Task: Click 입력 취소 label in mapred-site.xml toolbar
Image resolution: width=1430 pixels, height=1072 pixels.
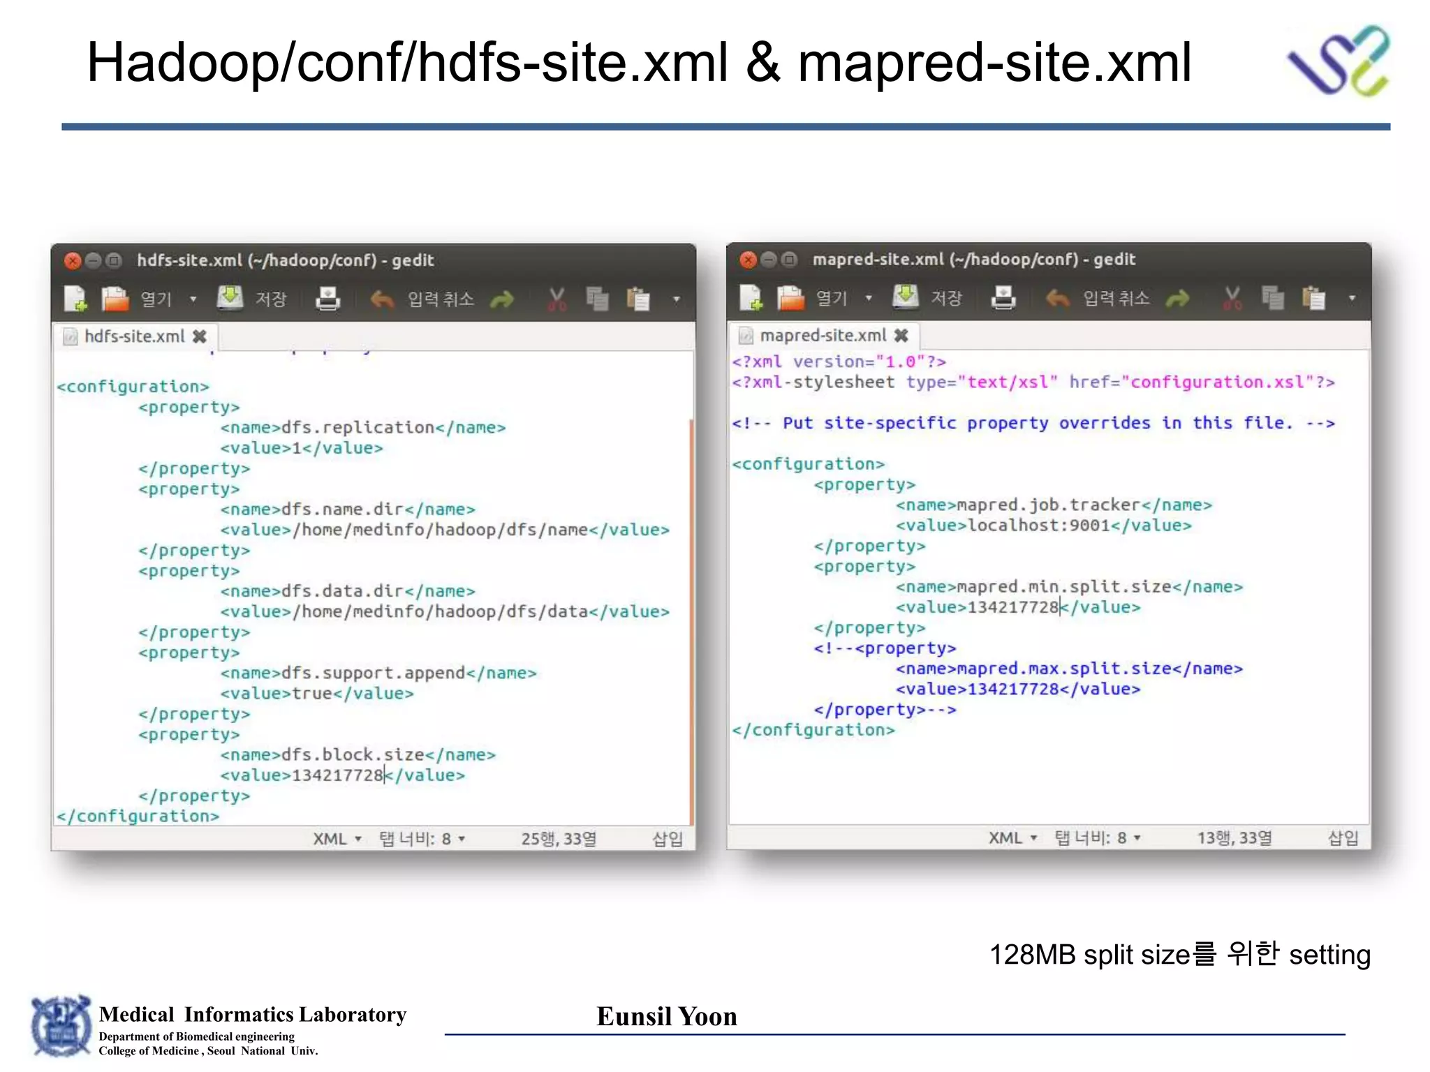Action: click(x=1116, y=298)
